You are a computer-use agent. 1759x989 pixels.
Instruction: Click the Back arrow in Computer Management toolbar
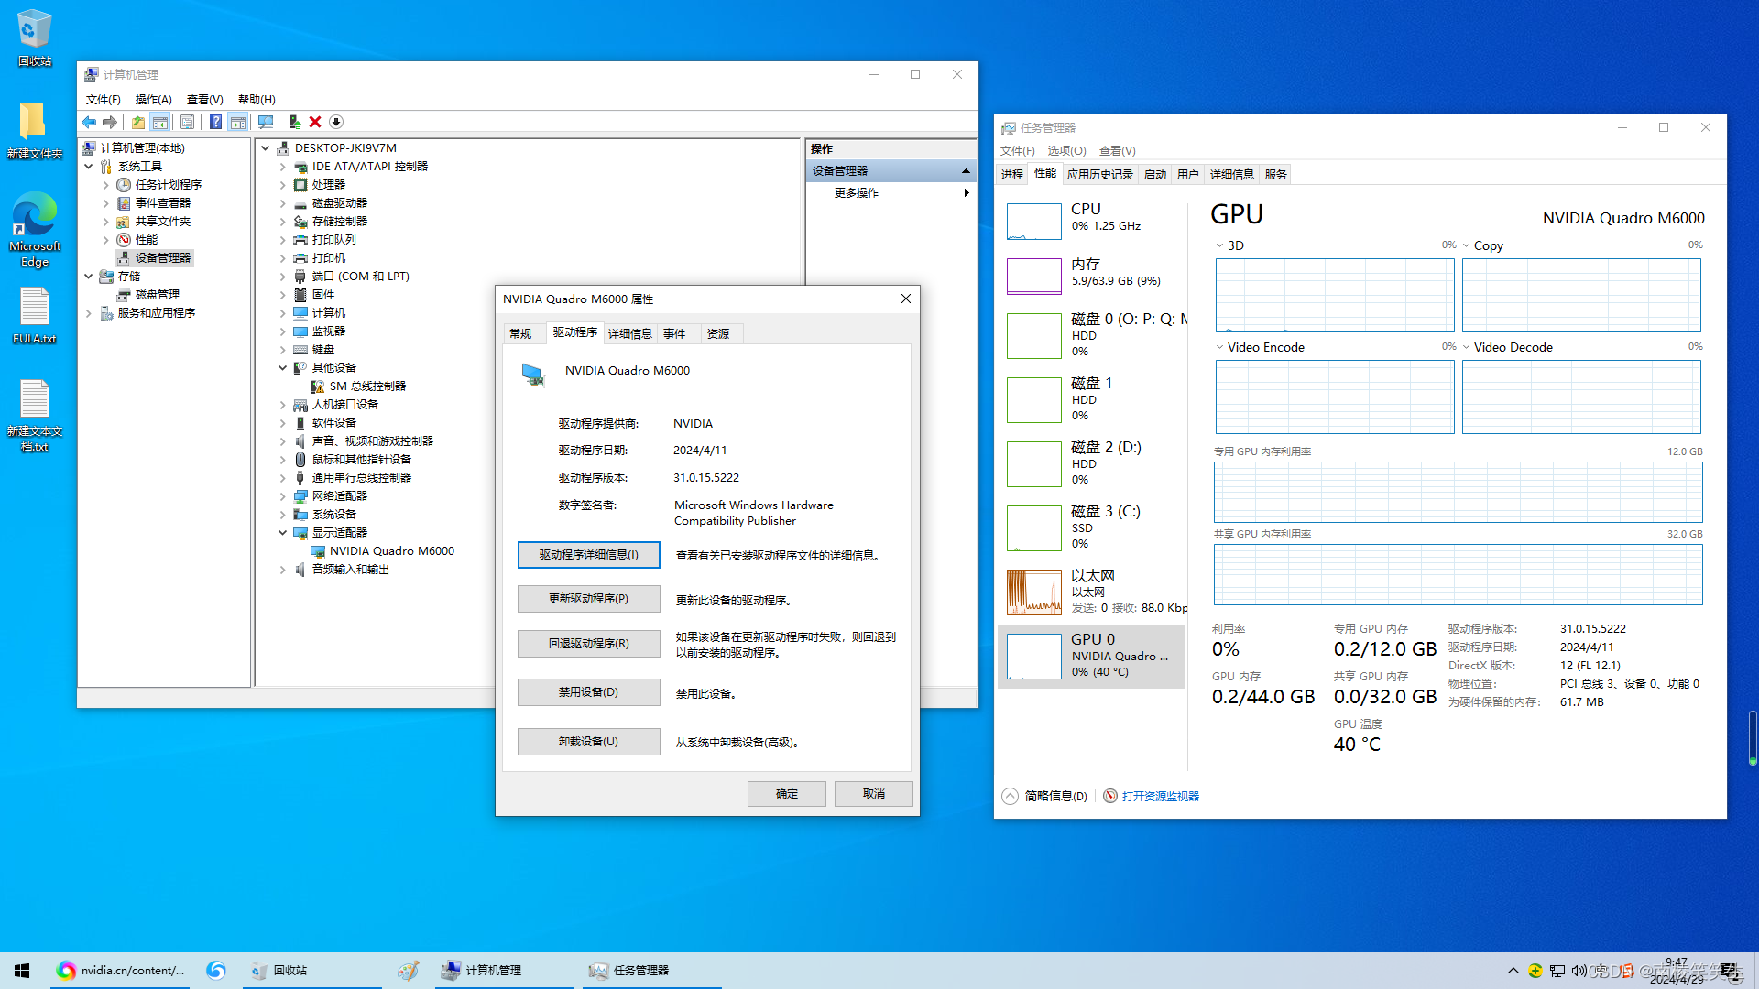[x=89, y=122]
